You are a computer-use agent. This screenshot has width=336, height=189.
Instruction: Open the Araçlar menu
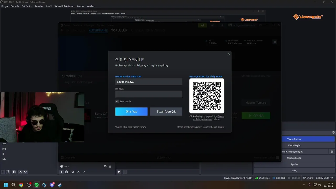pyautogui.click(x=81, y=6)
